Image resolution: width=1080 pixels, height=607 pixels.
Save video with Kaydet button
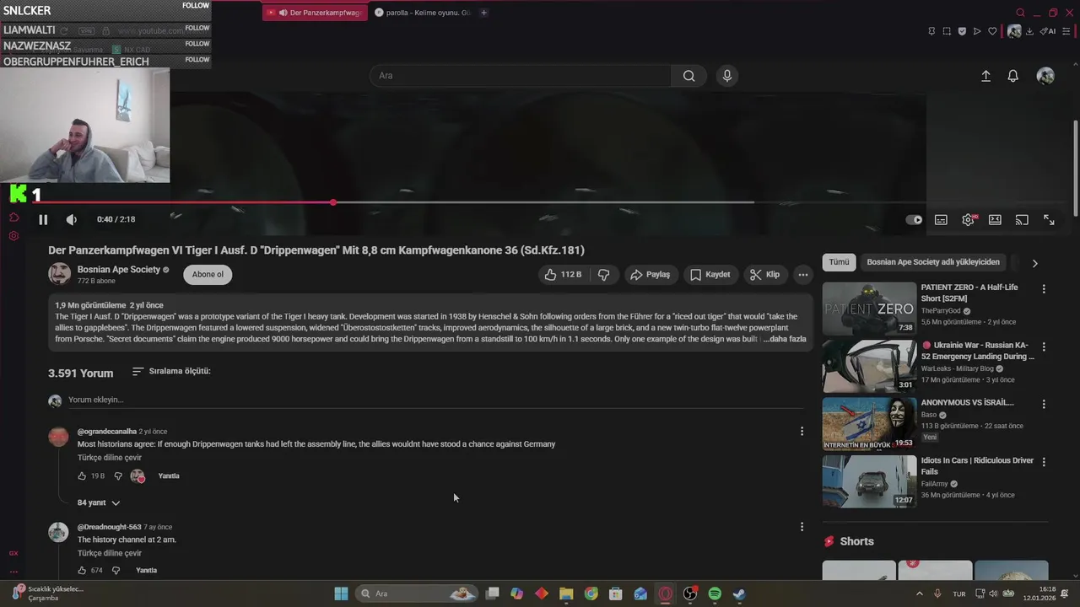pos(710,275)
